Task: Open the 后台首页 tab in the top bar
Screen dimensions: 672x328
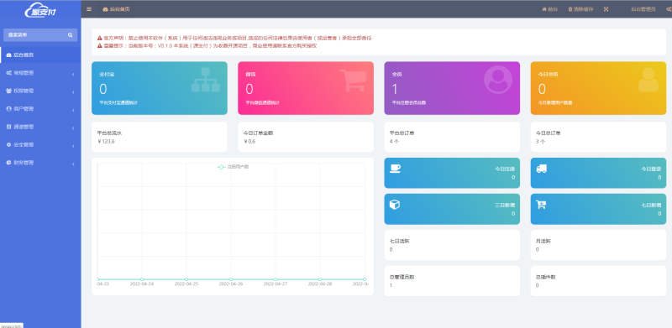Action: click(117, 9)
